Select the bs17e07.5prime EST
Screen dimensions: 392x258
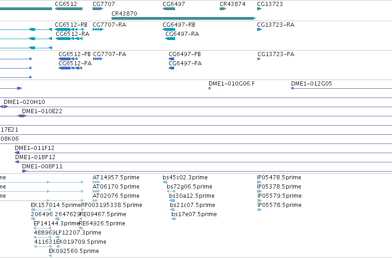coord(173,219)
